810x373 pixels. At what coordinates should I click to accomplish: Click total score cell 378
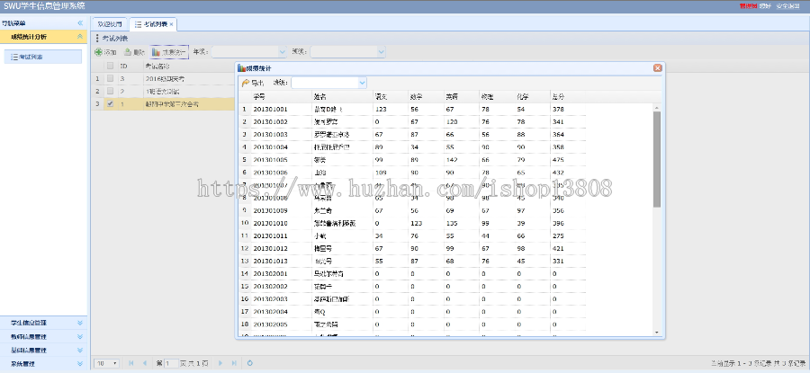coord(558,110)
